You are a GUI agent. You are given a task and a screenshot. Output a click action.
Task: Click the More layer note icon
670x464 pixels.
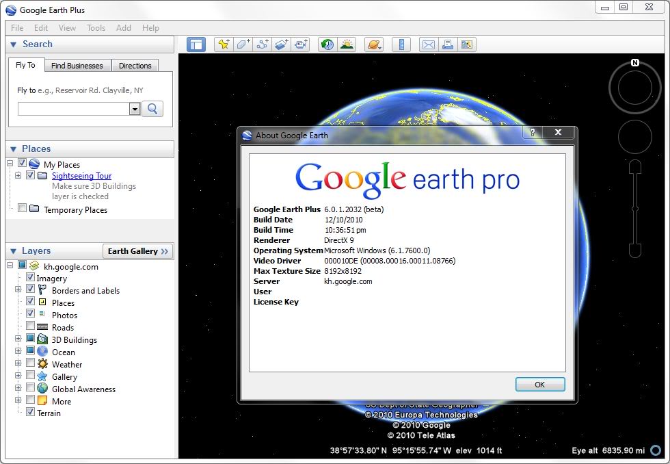(x=42, y=401)
